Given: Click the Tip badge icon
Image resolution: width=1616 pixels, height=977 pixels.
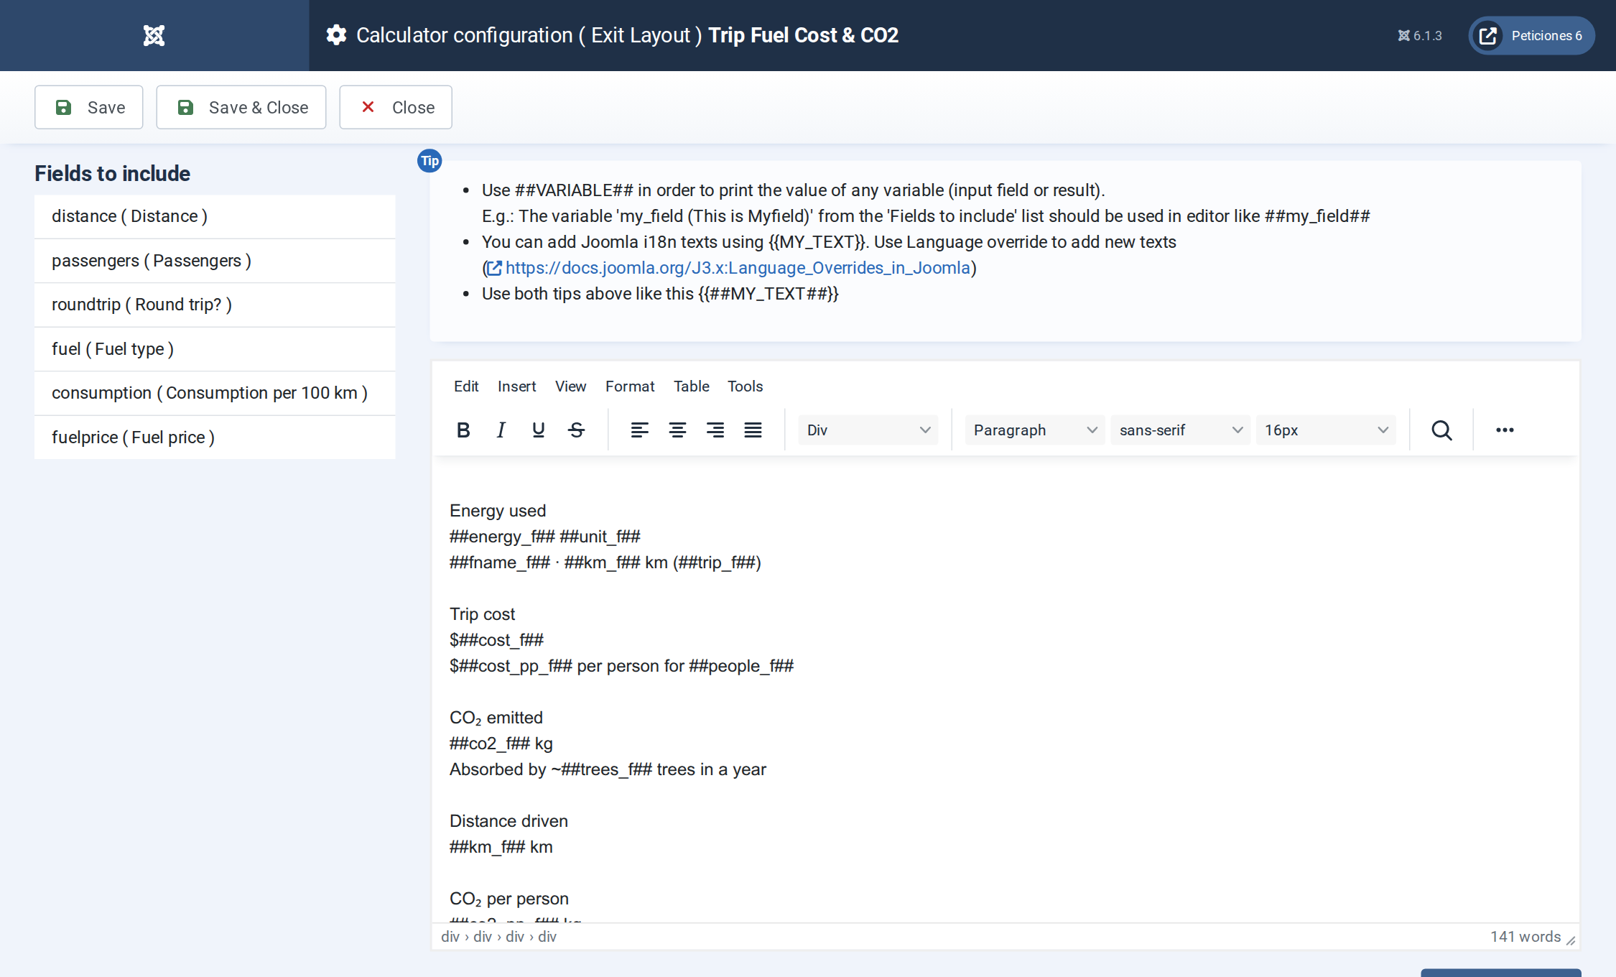Looking at the screenshot, I should pos(429,161).
